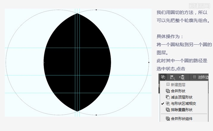
Task: Select the bottom anchor point of right circle
Action: coord(96,115)
